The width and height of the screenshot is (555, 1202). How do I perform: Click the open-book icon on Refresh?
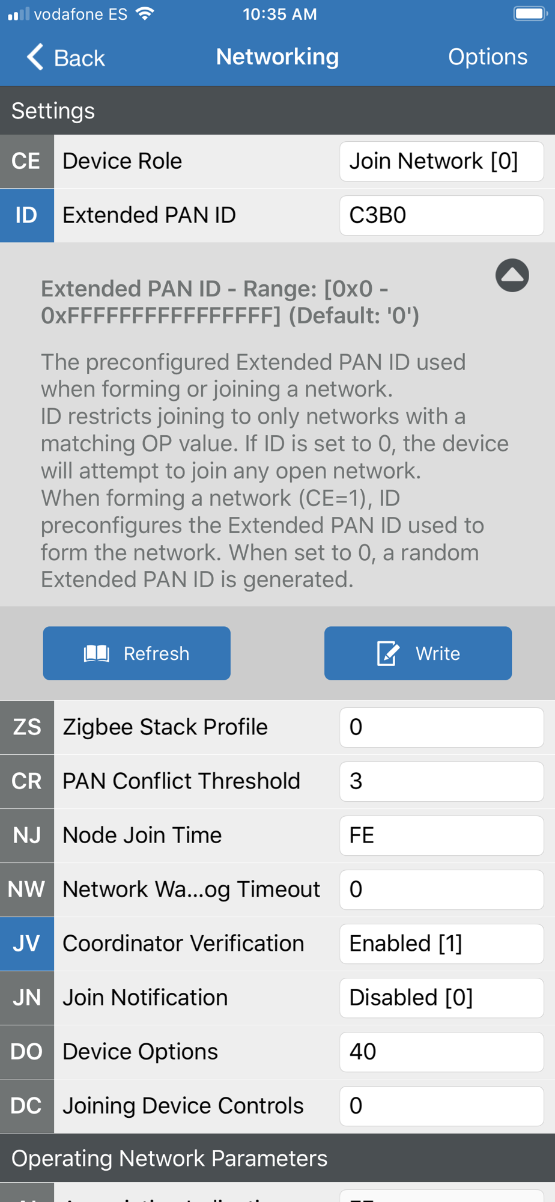tap(97, 653)
